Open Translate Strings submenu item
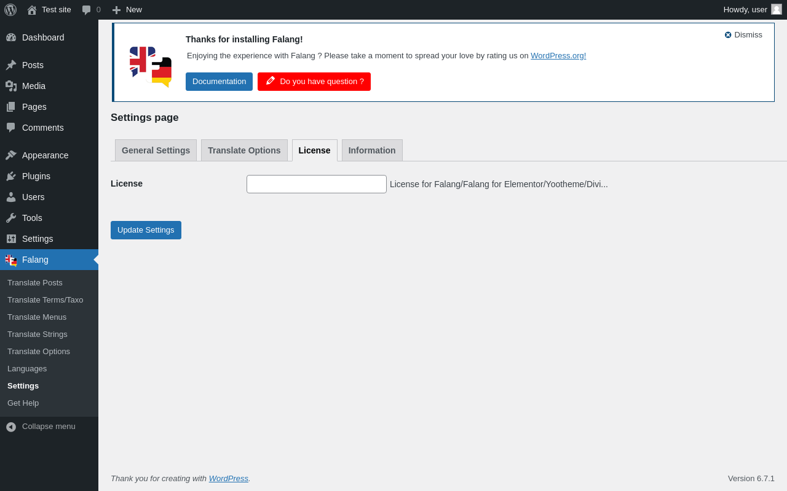 (38, 334)
